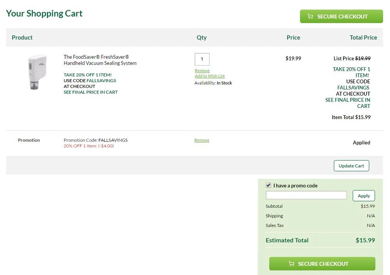Open the FreshSaver product thumbnail image
This screenshot has height=275, width=390.
pyautogui.click(x=37, y=72)
